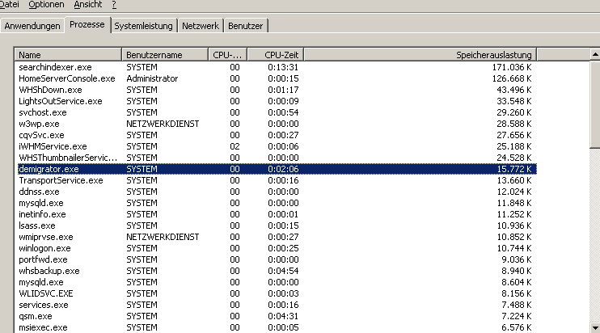Switch to the Anwendungen tab
This screenshot has width=600, height=333.
click(x=32, y=26)
